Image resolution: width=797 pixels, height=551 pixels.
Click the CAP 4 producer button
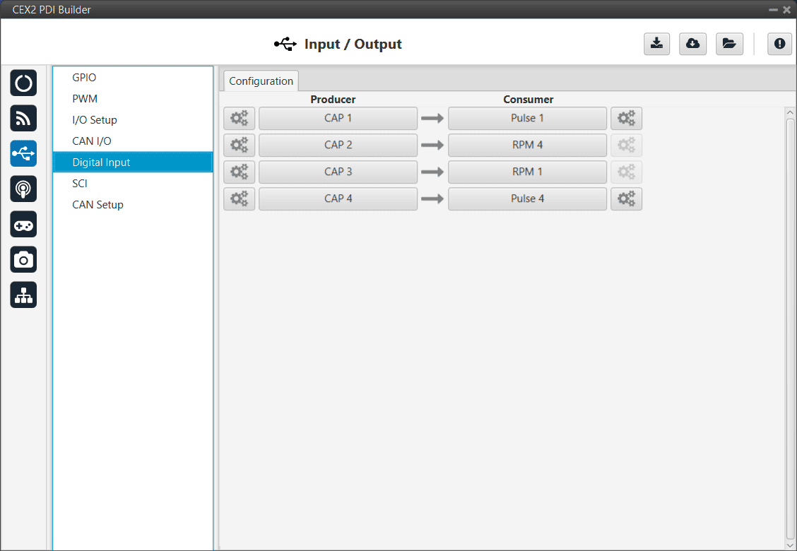[338, 199]
